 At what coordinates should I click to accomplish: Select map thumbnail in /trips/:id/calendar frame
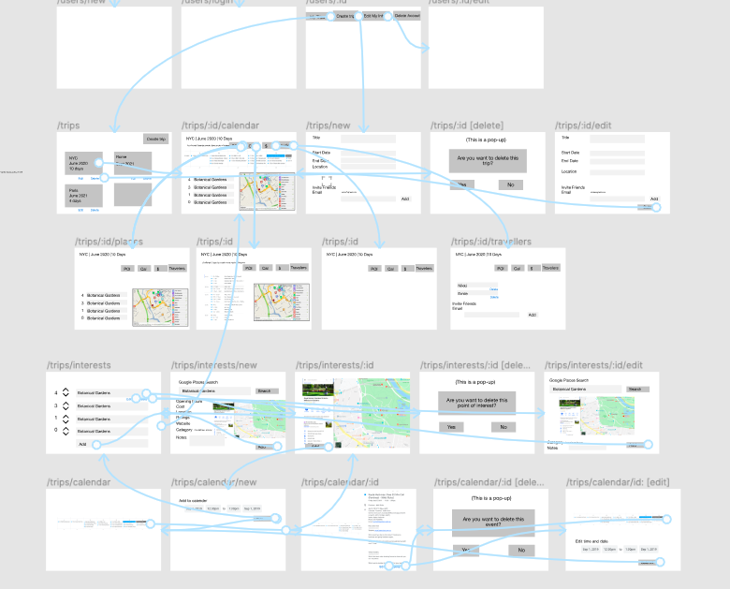coord(268,192)
